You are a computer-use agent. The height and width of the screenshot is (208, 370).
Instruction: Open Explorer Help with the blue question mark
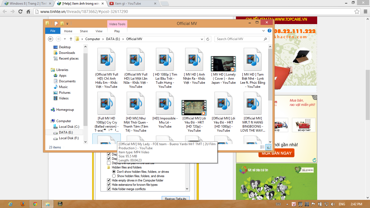pos(270,31)
